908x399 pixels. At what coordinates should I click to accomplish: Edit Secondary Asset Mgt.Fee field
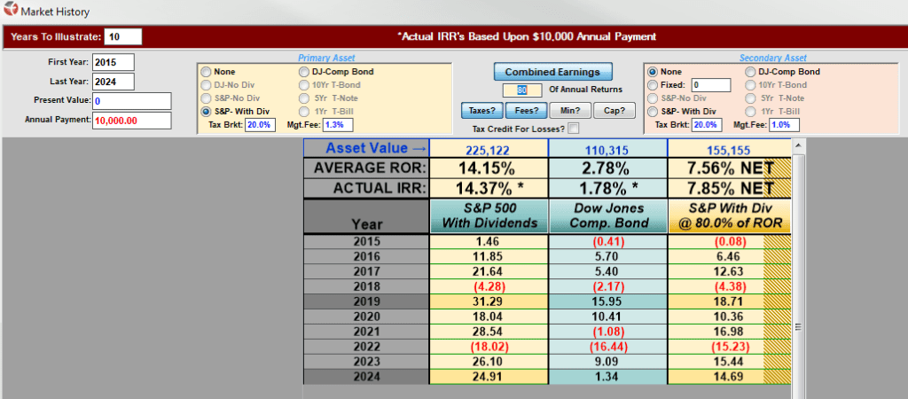pyautogui.click(x=785, y=125)
